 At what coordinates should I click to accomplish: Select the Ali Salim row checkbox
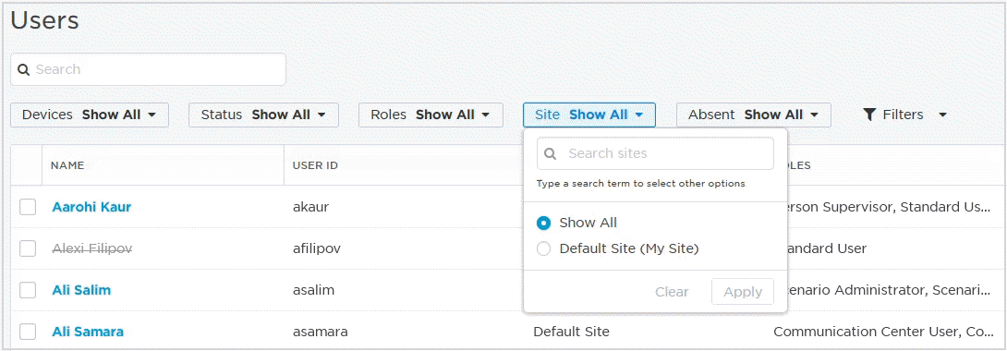tap(28, 290)
